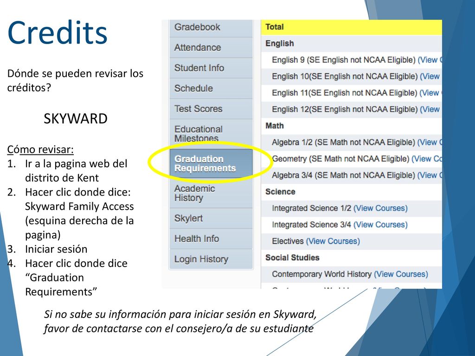
Task: Click View Courses for Geometry
Action: click(427, 159)
